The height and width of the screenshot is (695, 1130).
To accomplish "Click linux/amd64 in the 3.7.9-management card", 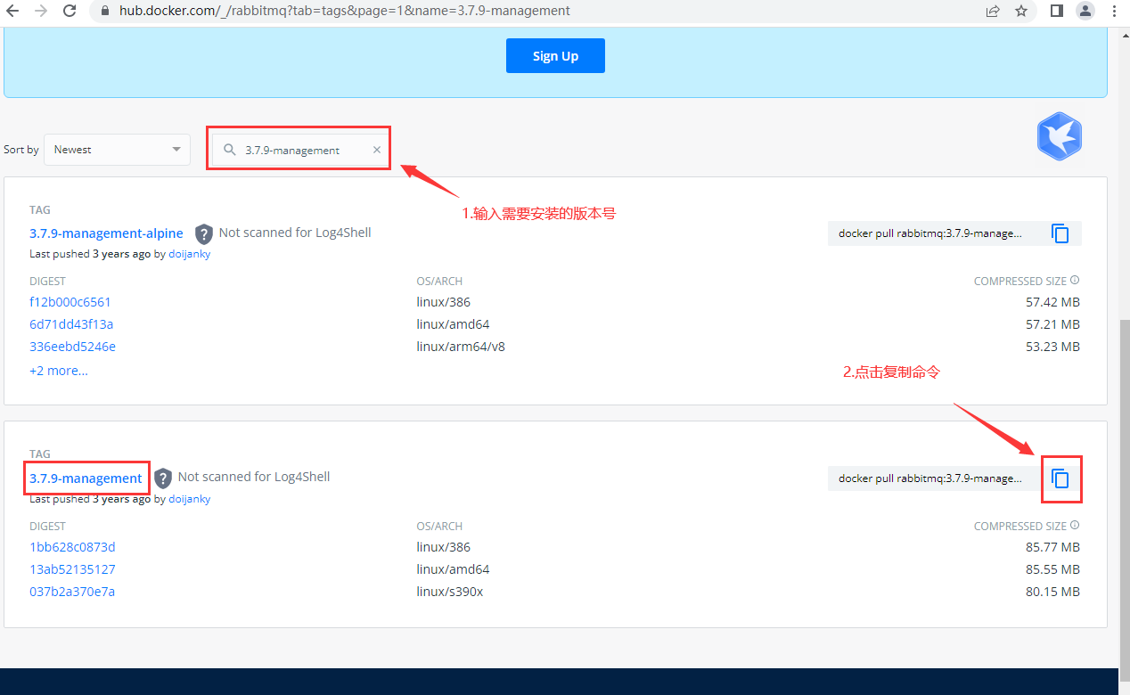I will [453, 569].
